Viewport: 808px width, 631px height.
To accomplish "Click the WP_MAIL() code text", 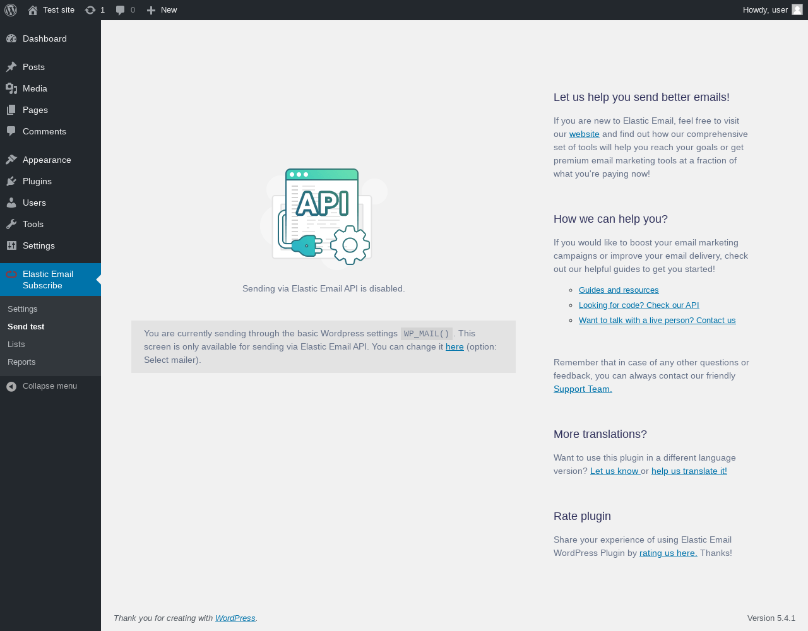I will (427, 334).
